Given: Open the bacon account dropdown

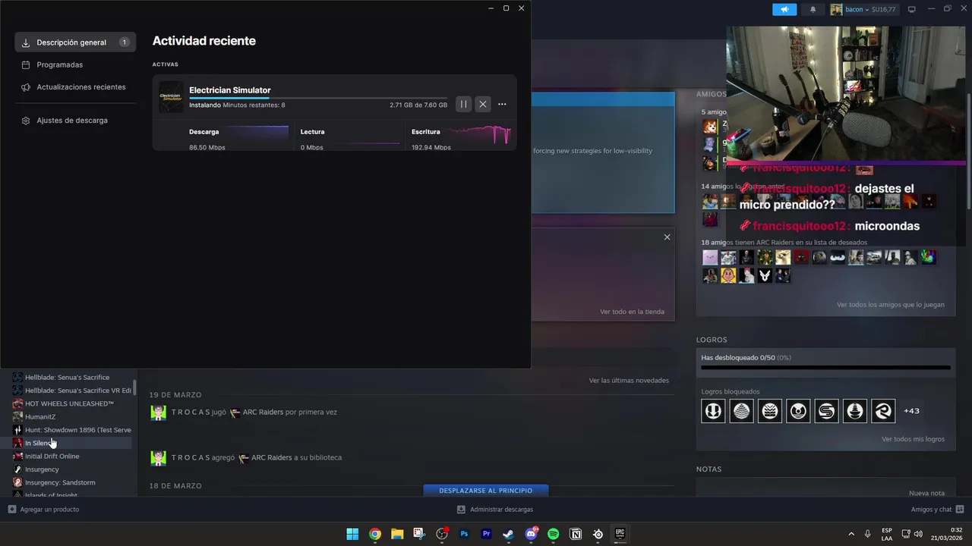Looking at the screenshot, I should point(863,9).
